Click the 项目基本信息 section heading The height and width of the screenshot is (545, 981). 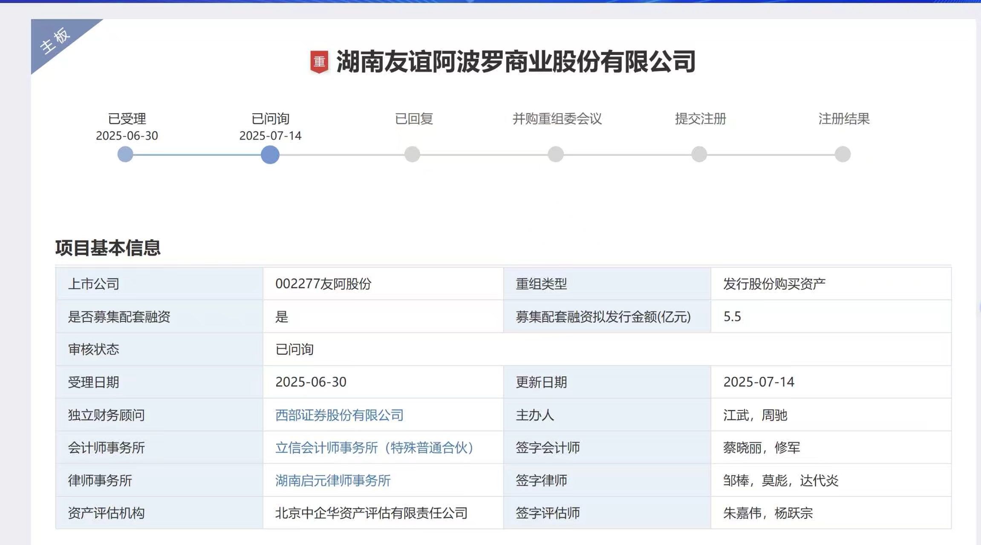(x=108, y=248)
